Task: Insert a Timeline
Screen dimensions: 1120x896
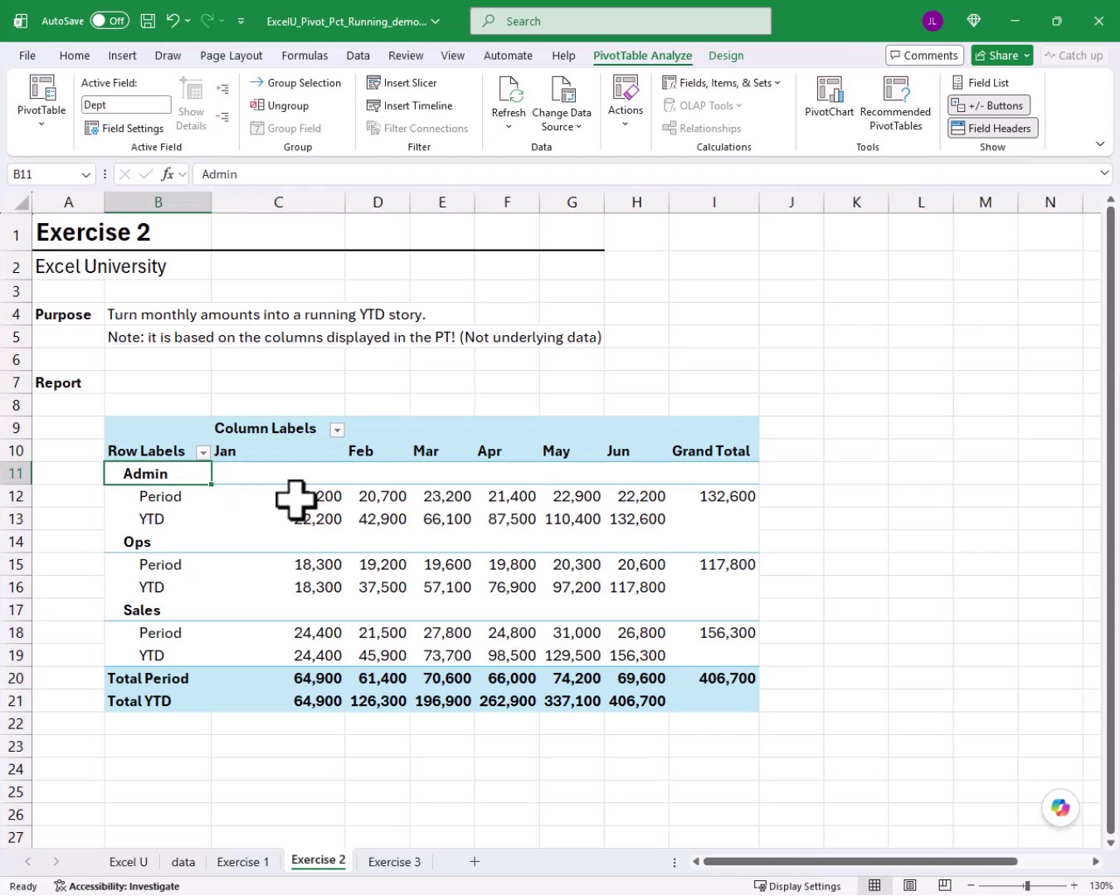Action: point(410,105)
